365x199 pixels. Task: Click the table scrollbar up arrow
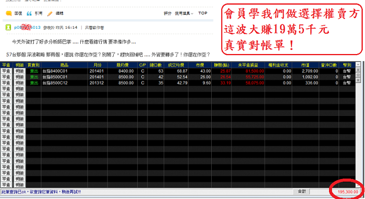click(x=358, y=64)
